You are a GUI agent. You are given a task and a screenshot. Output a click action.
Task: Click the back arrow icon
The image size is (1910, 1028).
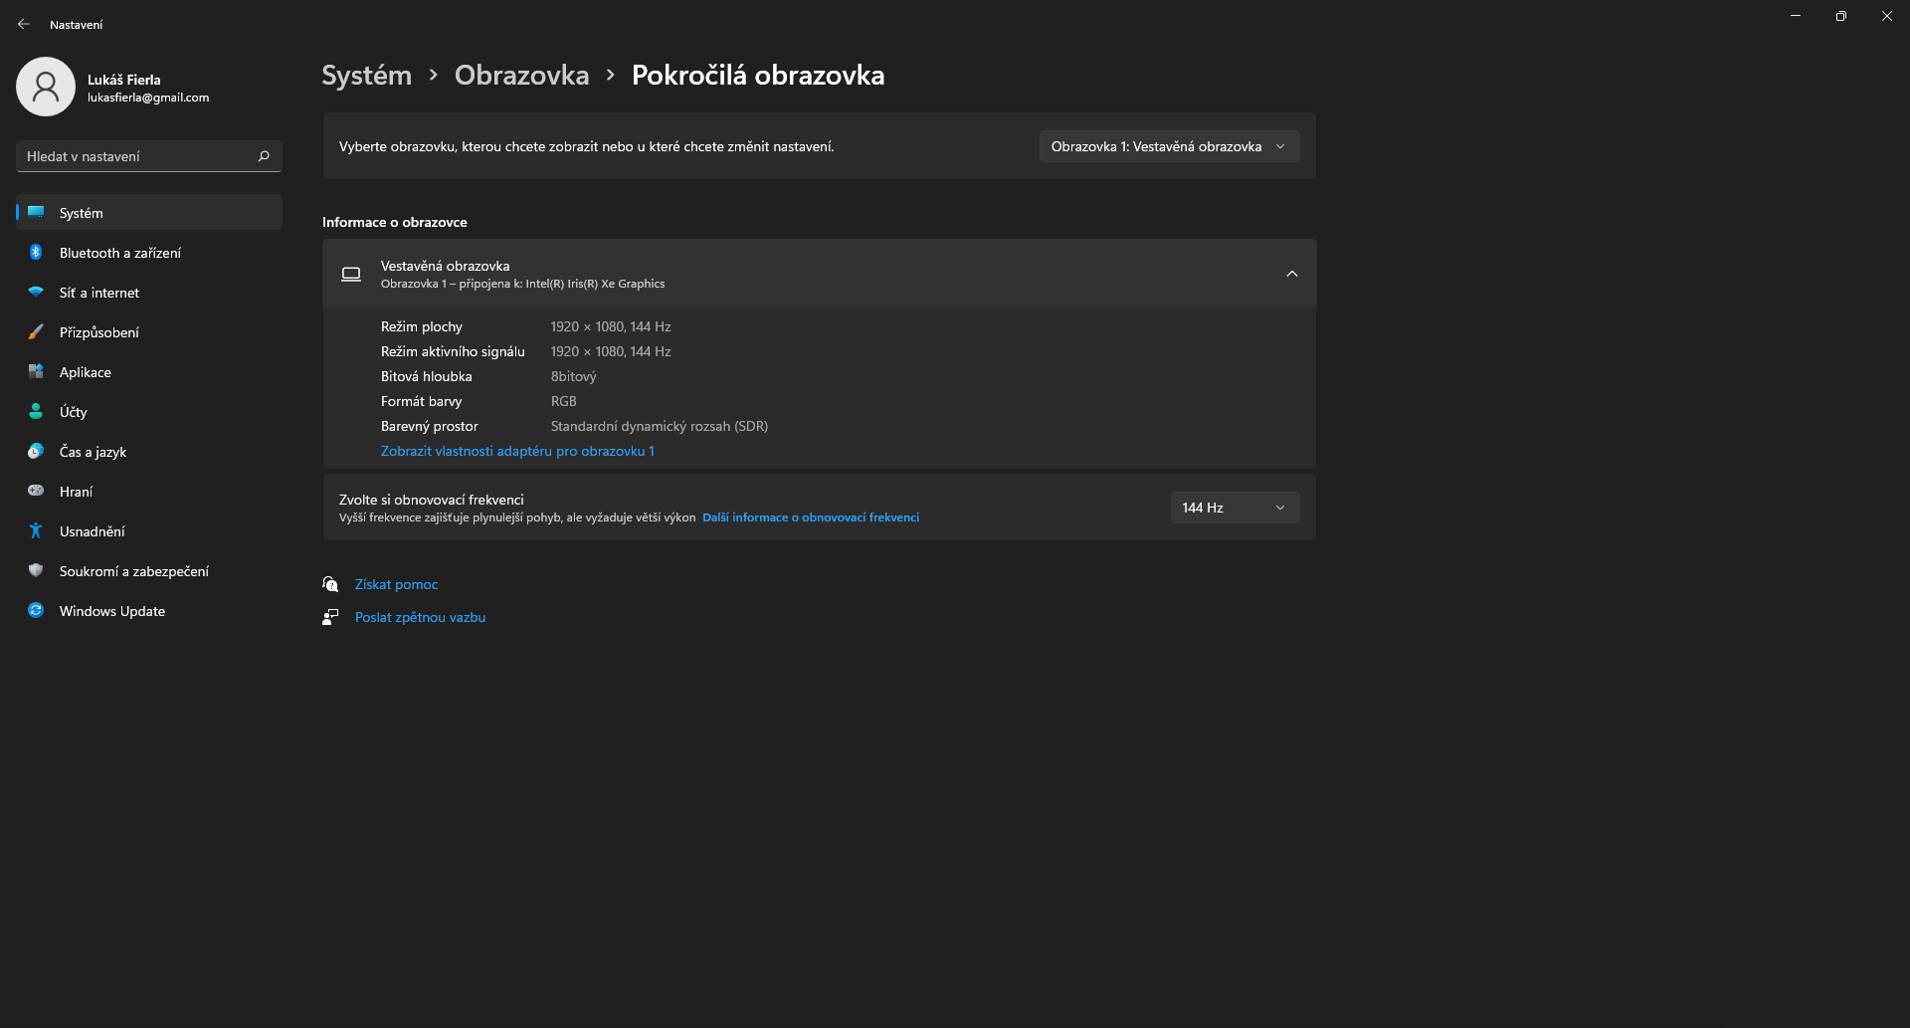pos(24,24)
